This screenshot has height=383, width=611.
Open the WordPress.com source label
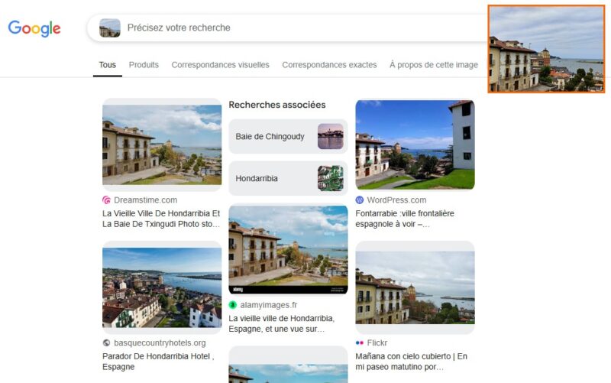tap(396, 200)
